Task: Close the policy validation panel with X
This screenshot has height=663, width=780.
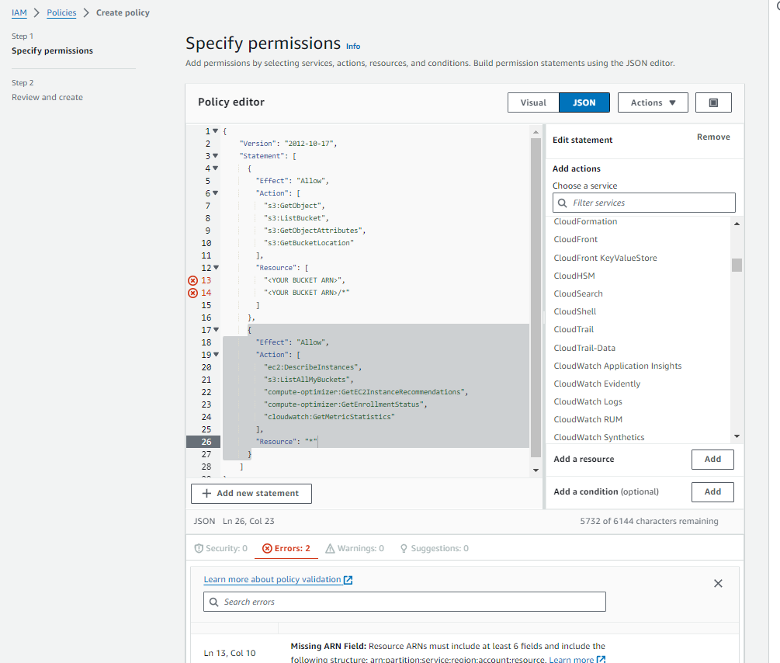Action: pyautogui.click(x=718, y=583)
